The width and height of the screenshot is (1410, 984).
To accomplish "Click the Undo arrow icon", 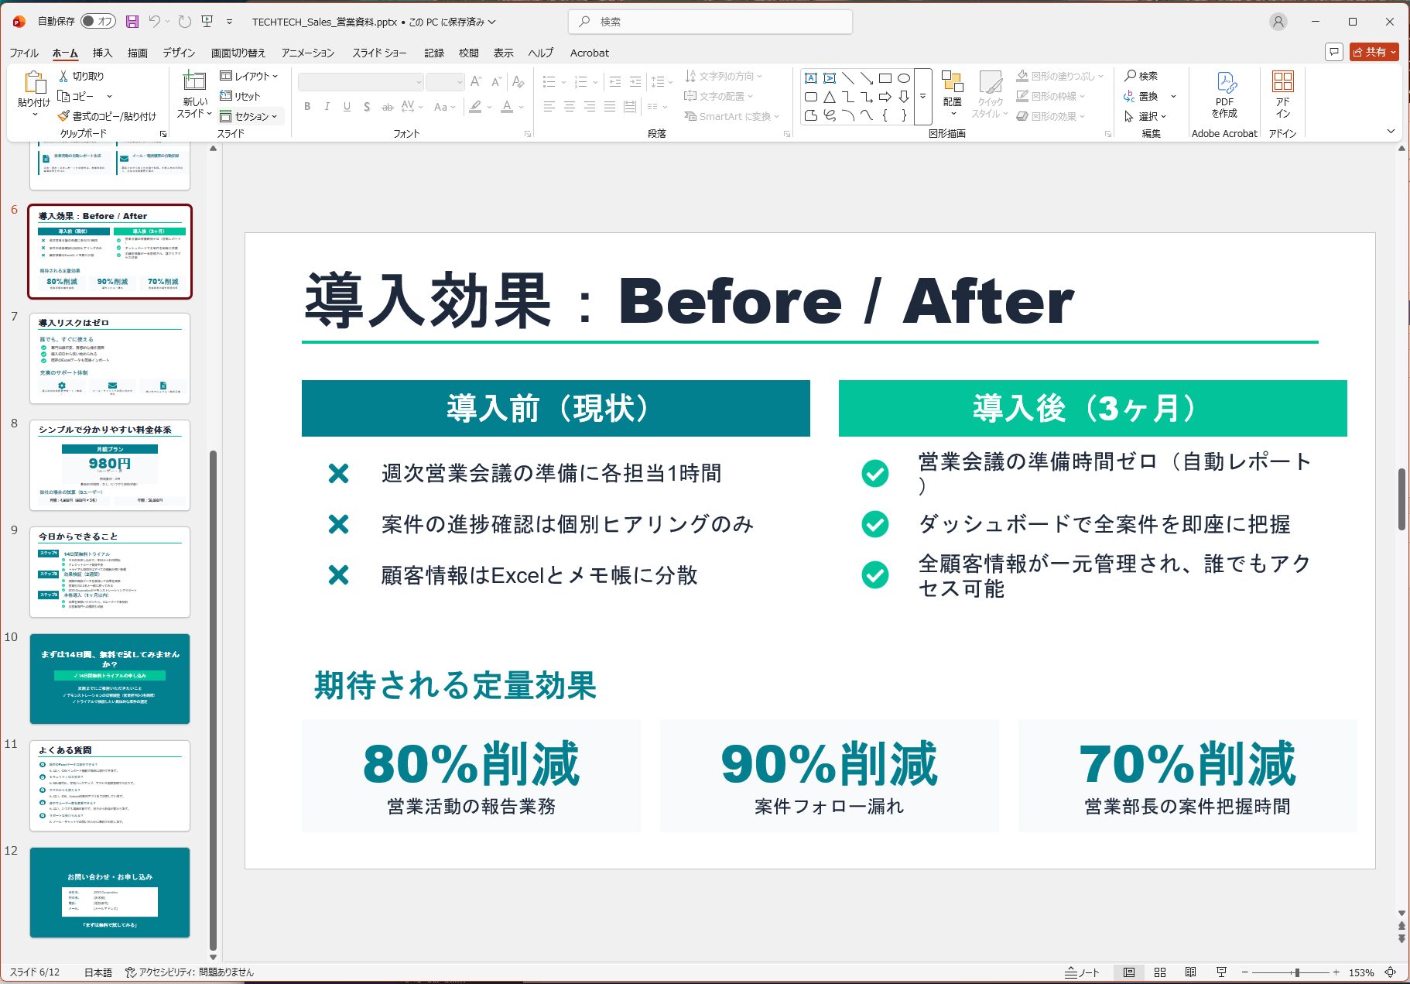I will click(x=155, y=22).
